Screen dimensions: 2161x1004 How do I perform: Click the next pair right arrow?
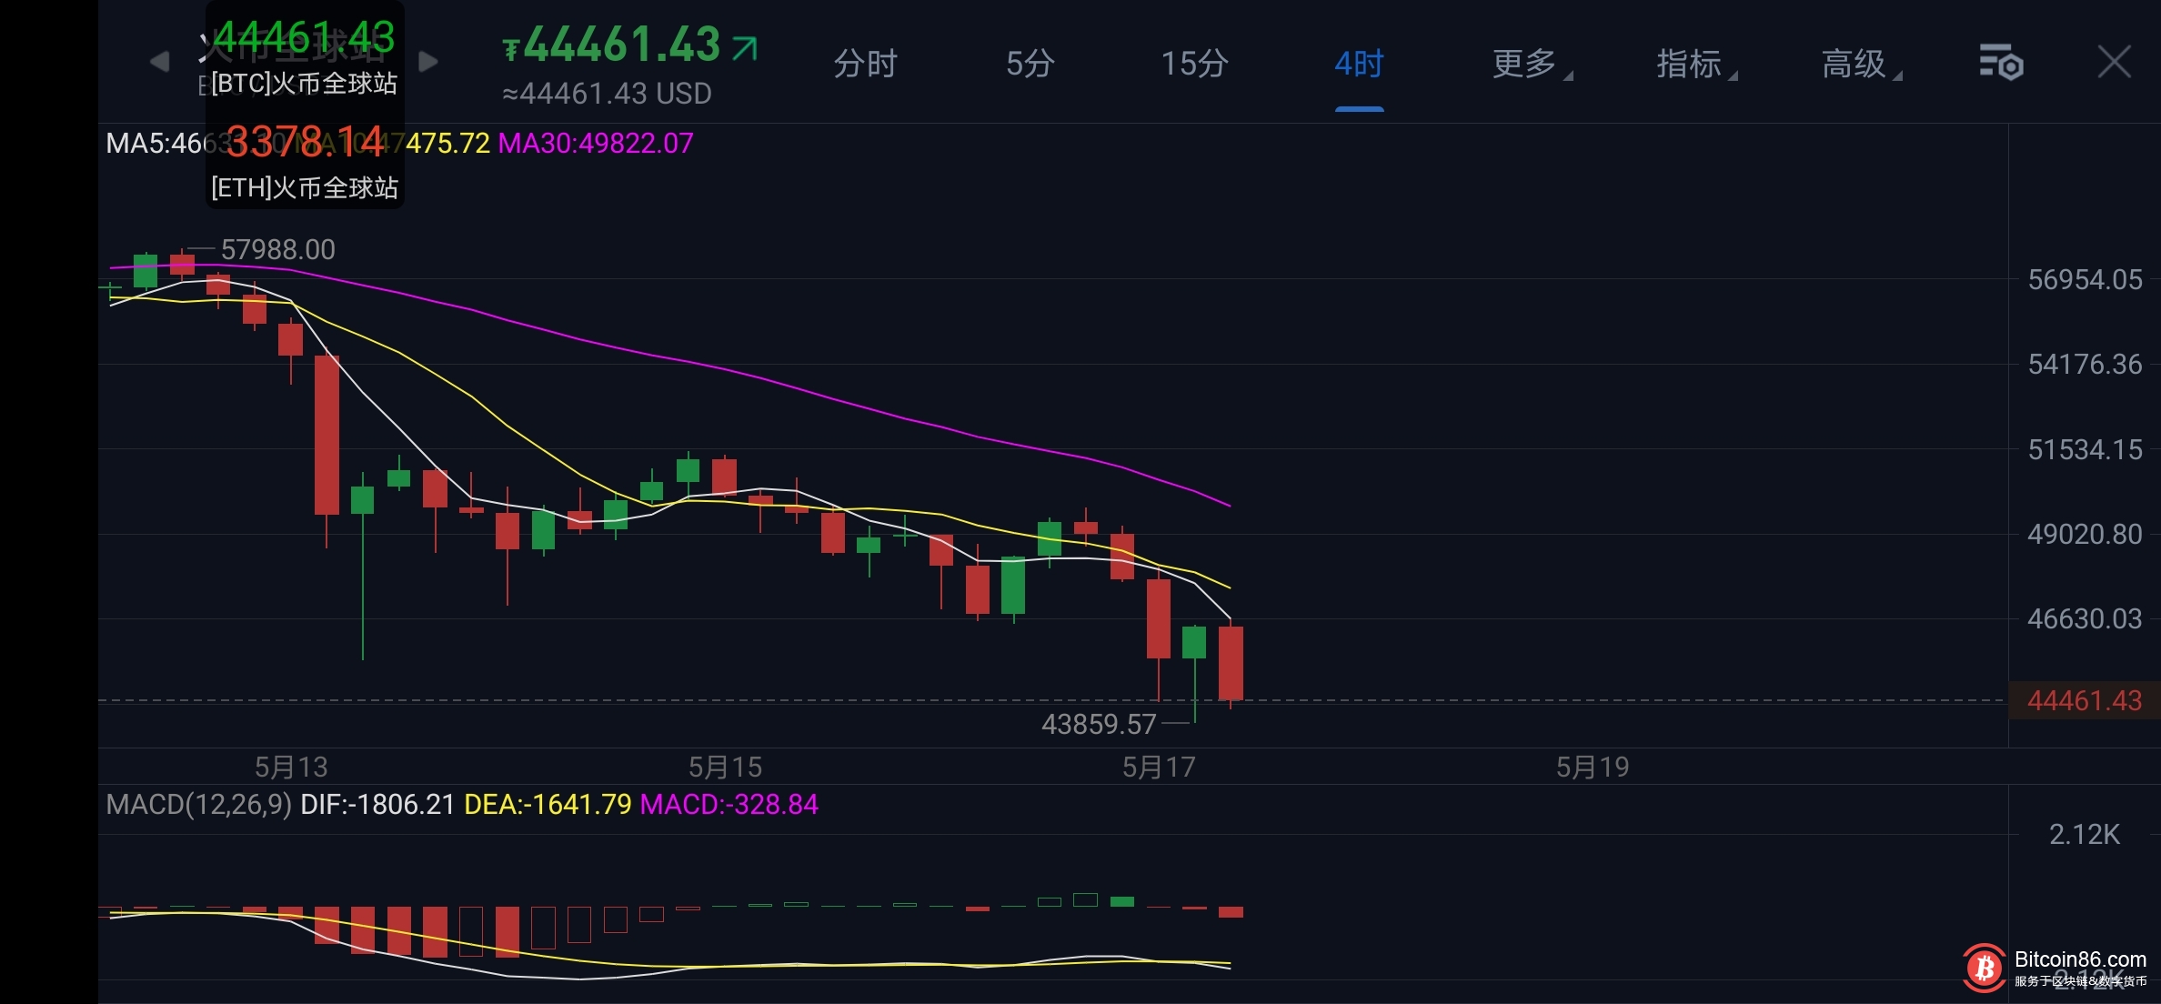point(428,62)
